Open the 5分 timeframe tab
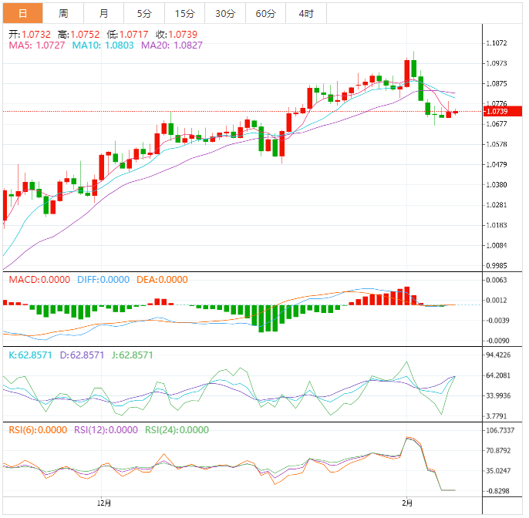Image resolution: width=529 pixels, height=518 pixels. (x=144, y=14)
